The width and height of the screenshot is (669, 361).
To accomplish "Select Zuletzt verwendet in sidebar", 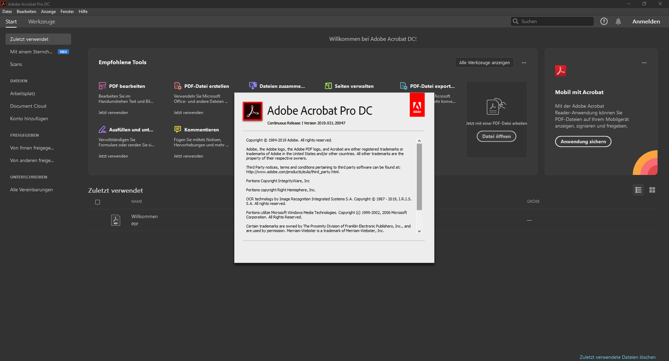I will 38,39.
